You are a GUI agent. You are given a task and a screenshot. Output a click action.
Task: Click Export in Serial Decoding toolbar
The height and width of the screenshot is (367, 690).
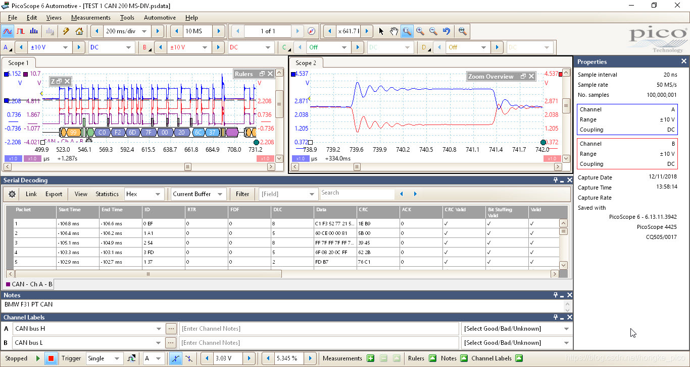click(x=54, y=194)
